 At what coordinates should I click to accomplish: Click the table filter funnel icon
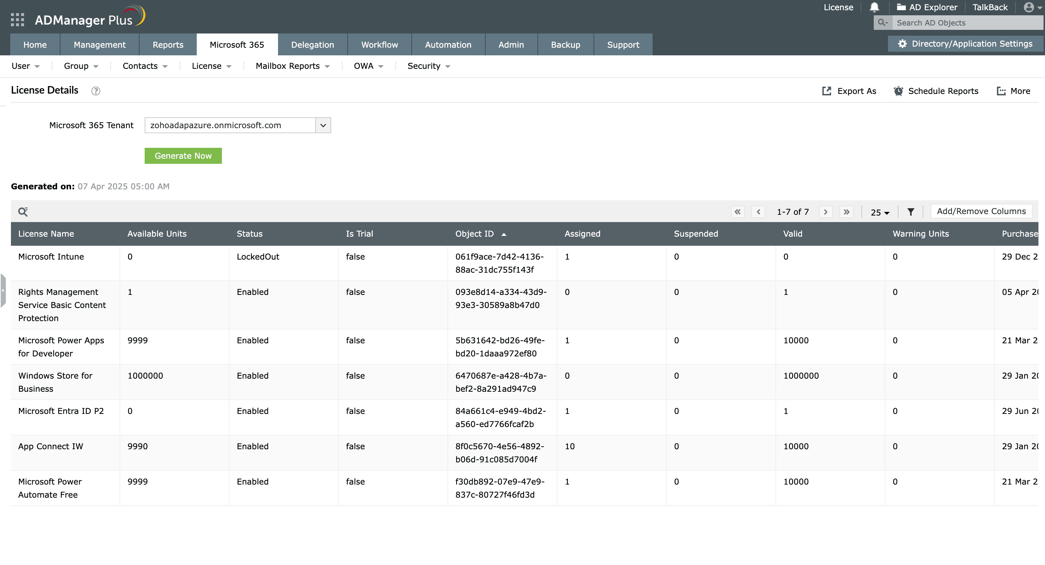tap(910, 212)
